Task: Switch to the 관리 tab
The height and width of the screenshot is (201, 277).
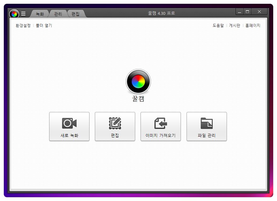Action: click(x=58, y=14)
